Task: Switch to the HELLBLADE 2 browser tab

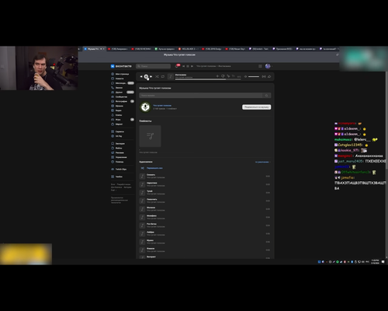Action: (189, 49)
